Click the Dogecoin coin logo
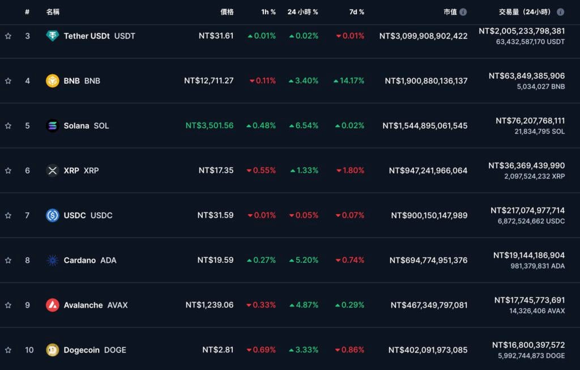Viewport: 580px width, 370px height. pos(52,350)
